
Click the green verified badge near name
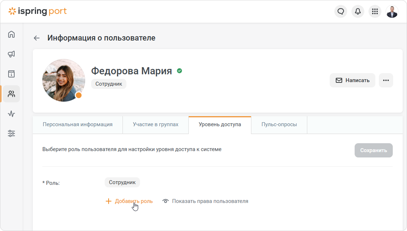pos(179,71)
